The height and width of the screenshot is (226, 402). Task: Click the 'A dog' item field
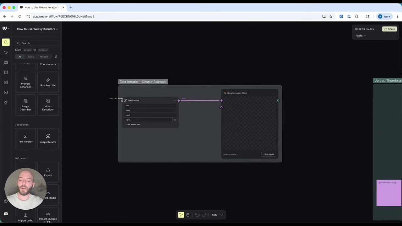(150, 110)
